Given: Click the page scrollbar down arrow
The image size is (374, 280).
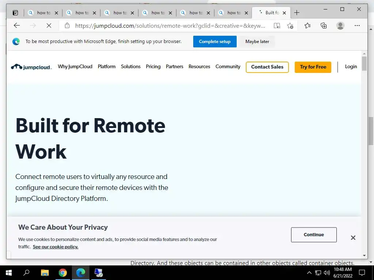Looking at the screenshot, I should click(x=364, y=256).
